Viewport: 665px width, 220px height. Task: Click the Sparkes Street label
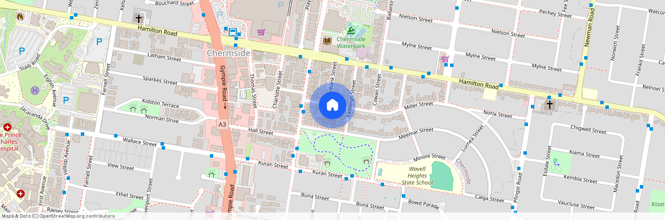(x=160, y=80)
